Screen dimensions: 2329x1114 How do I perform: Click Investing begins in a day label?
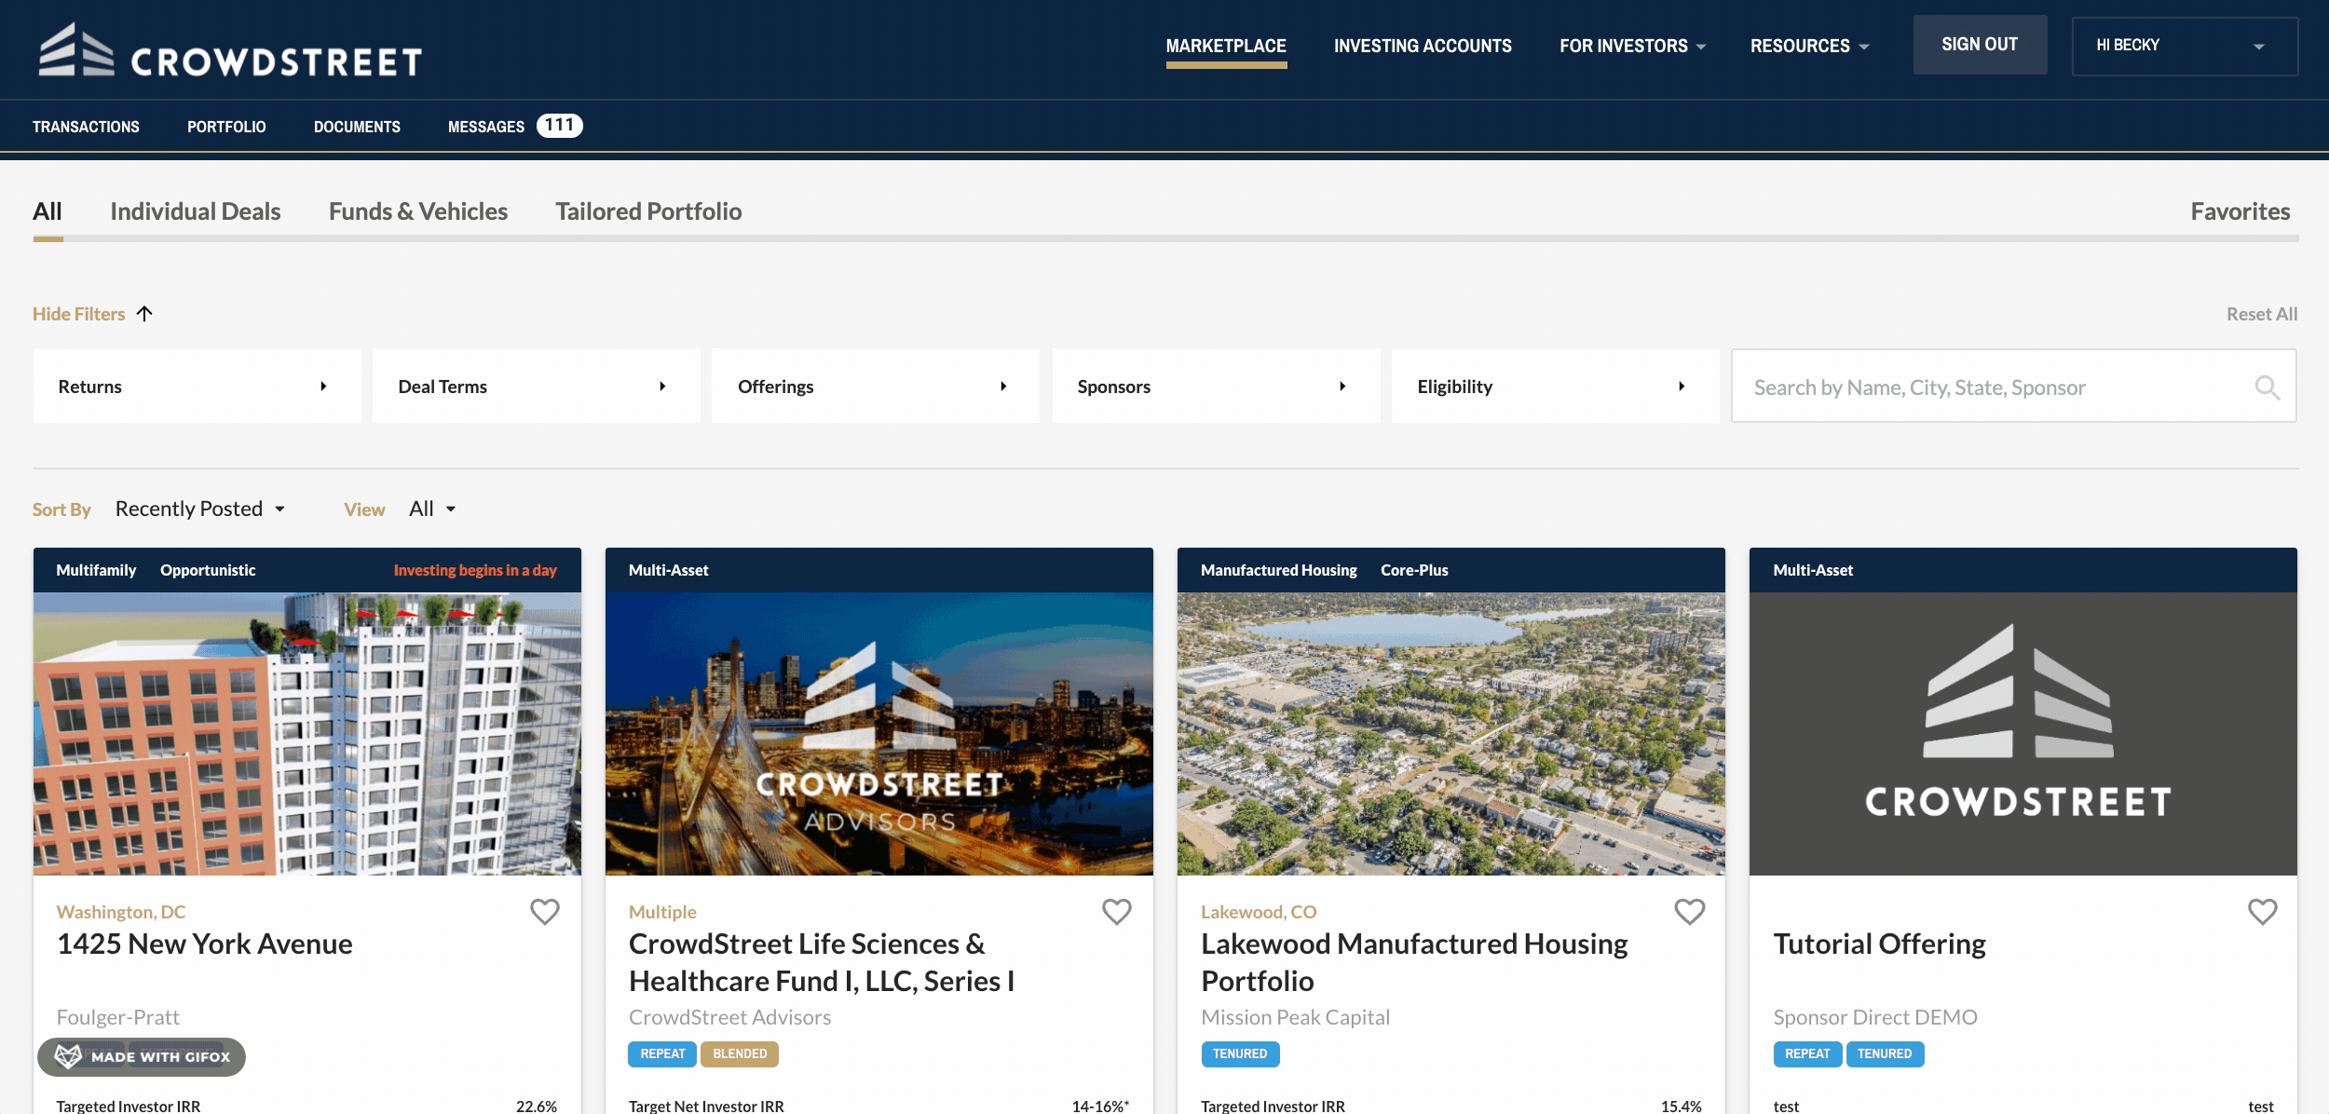pyautogui.click(x=475, y=570)
